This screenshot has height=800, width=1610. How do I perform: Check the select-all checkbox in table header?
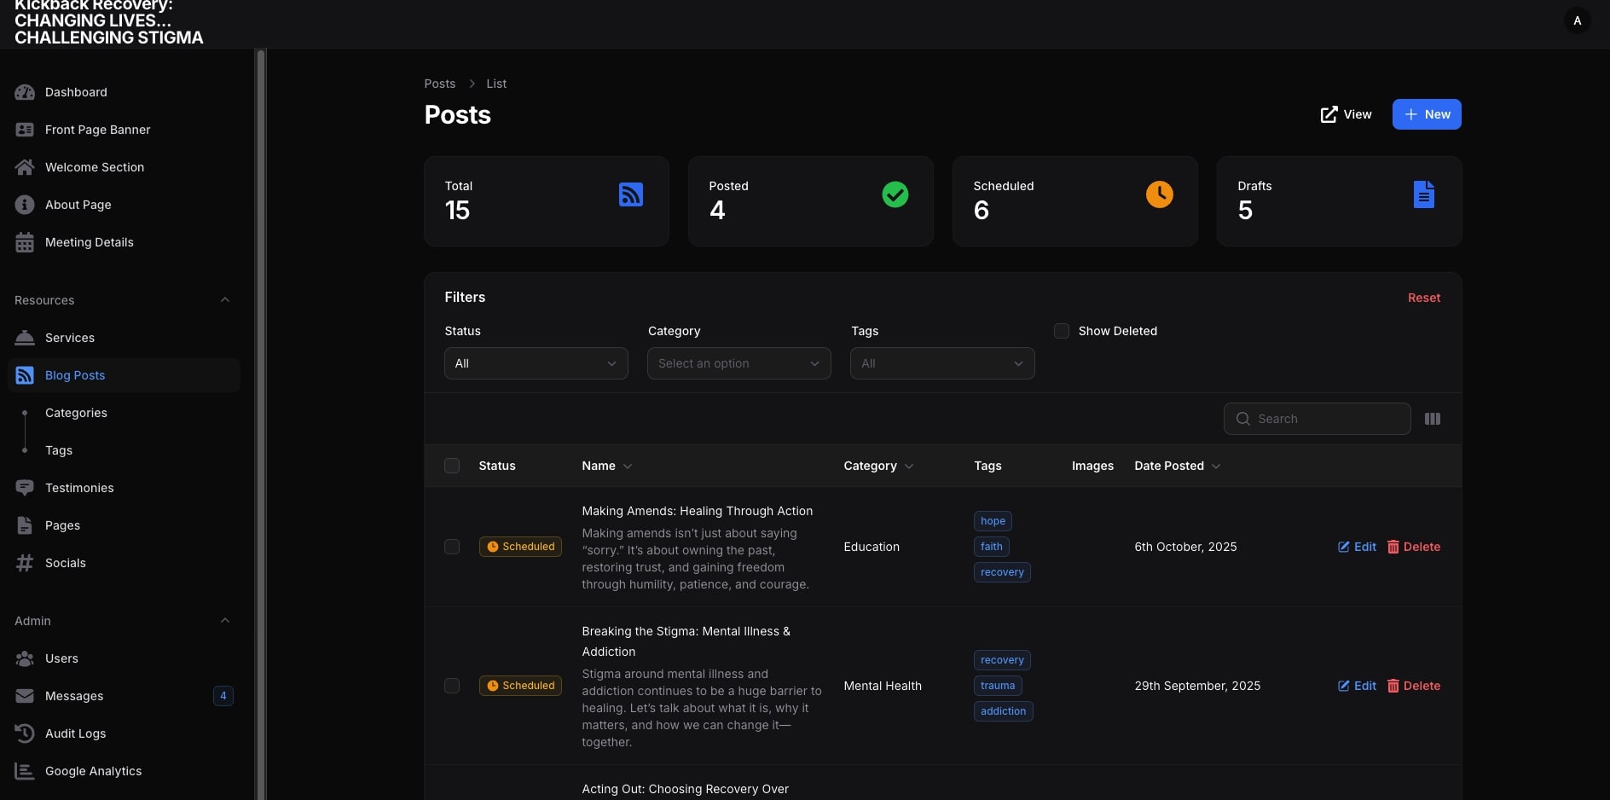point(452,466)
